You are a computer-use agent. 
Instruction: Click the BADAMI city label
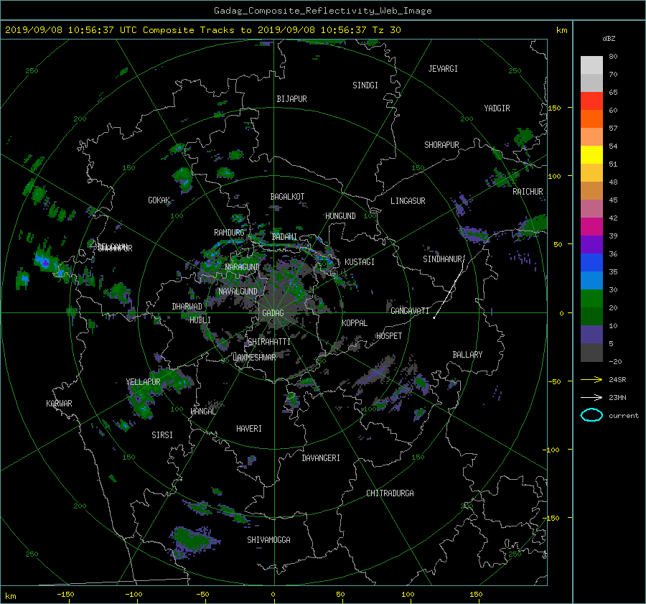284,237
